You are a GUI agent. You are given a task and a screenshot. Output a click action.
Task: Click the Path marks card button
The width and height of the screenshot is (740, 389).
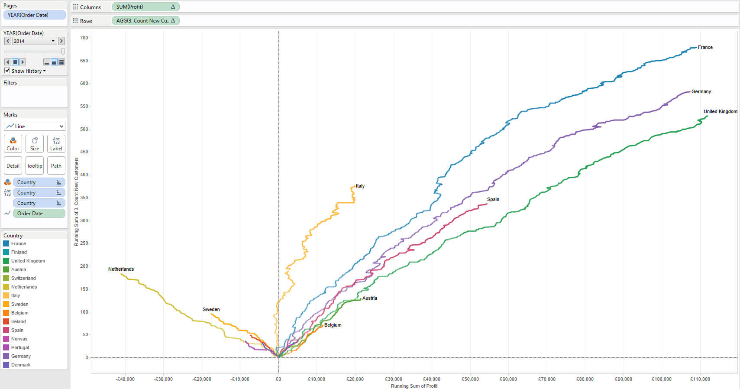[x=56, y=165]
